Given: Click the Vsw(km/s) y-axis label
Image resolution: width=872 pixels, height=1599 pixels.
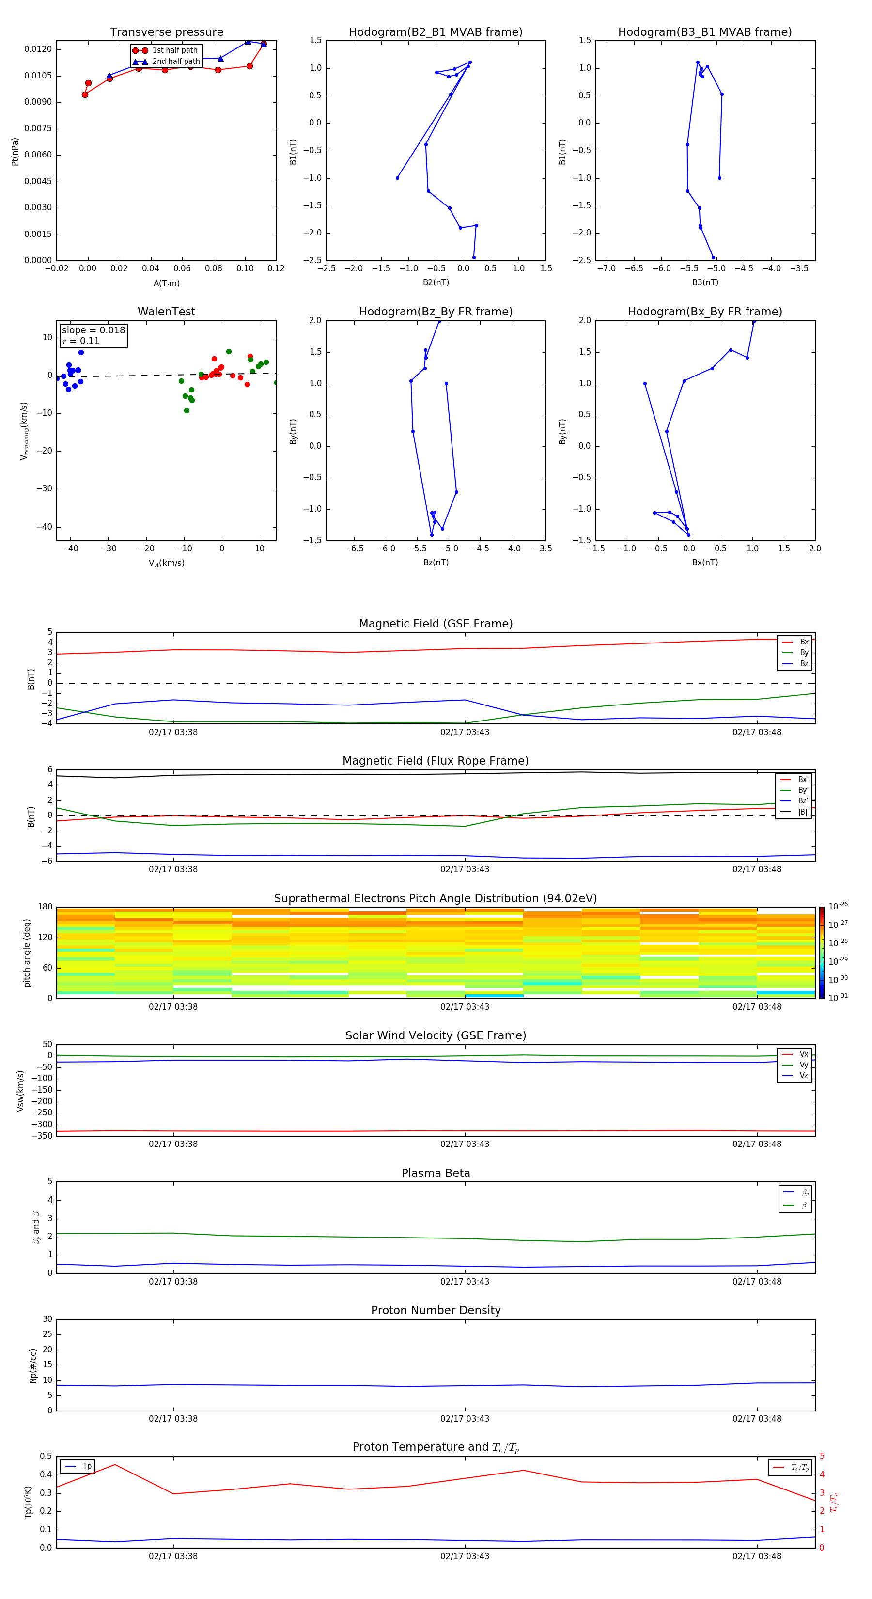Looking at the screenshot, I should pyautogui.click(x=20, y=1091).
